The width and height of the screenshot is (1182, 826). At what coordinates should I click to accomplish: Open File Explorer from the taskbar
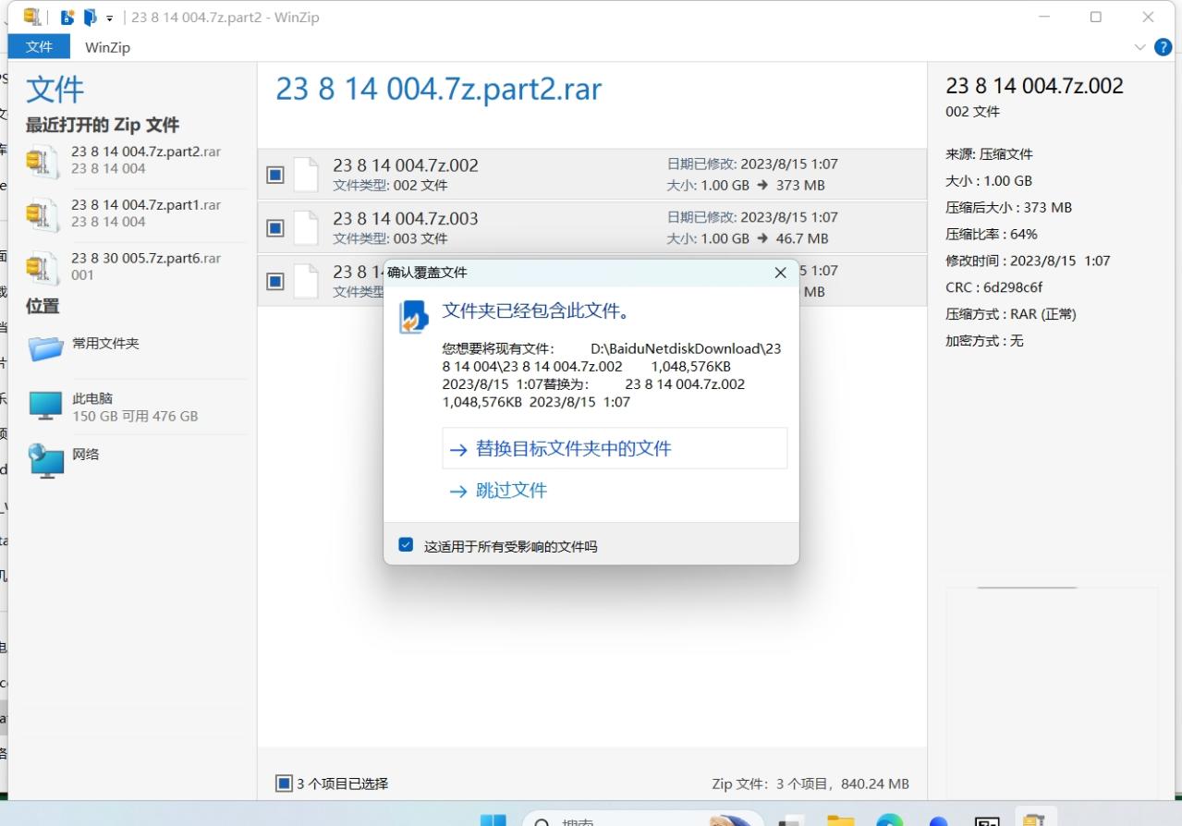[840, 820]
